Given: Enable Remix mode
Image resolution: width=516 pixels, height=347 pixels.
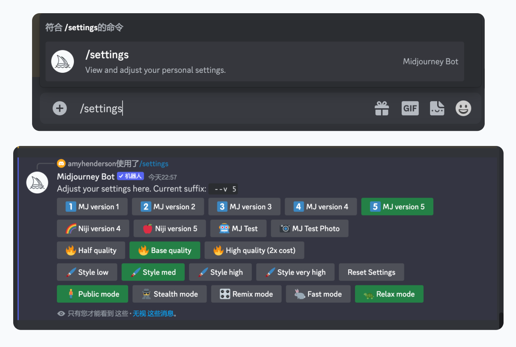Looking at the screenshot, I should pos(246,294).
